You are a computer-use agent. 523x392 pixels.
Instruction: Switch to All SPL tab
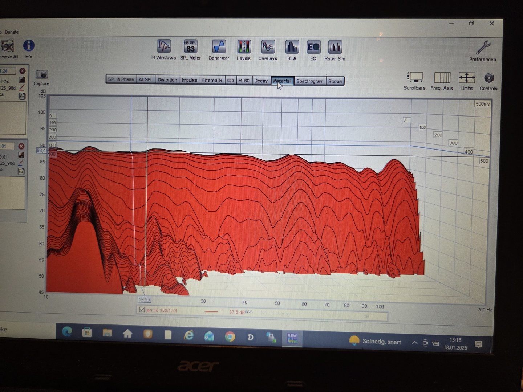pos(146,79)
